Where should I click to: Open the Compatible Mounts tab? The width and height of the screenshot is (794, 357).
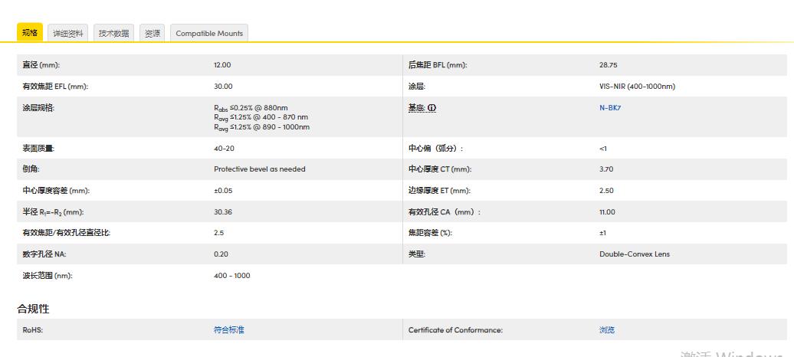click(209, 33)
